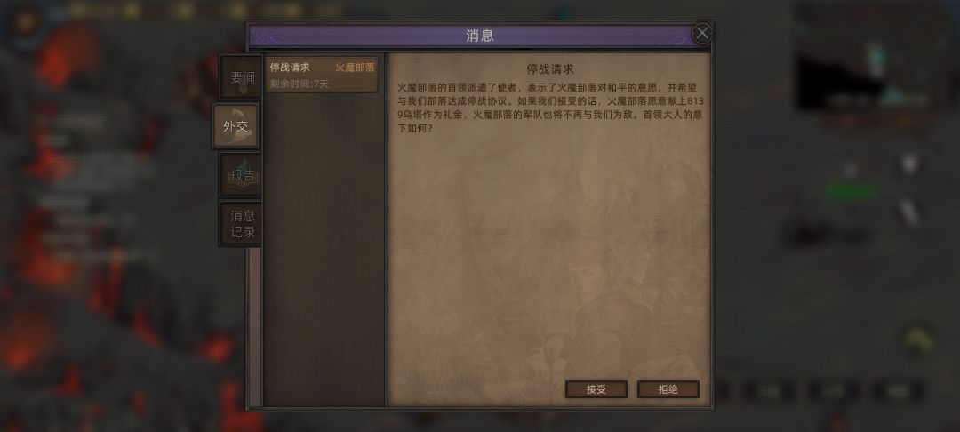
Task: Switch to the 外交 diplomacy tab
Action: click(x=236, y=126)
